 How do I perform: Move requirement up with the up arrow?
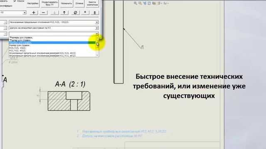[x=64, y=13]
